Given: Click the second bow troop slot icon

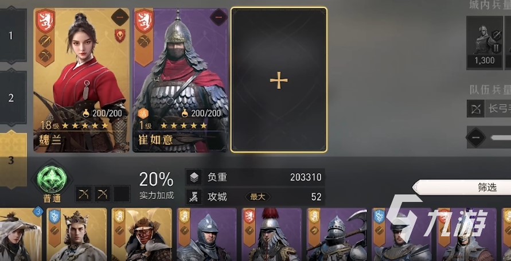Looking at the screenshot, I should tap(103, 194).
